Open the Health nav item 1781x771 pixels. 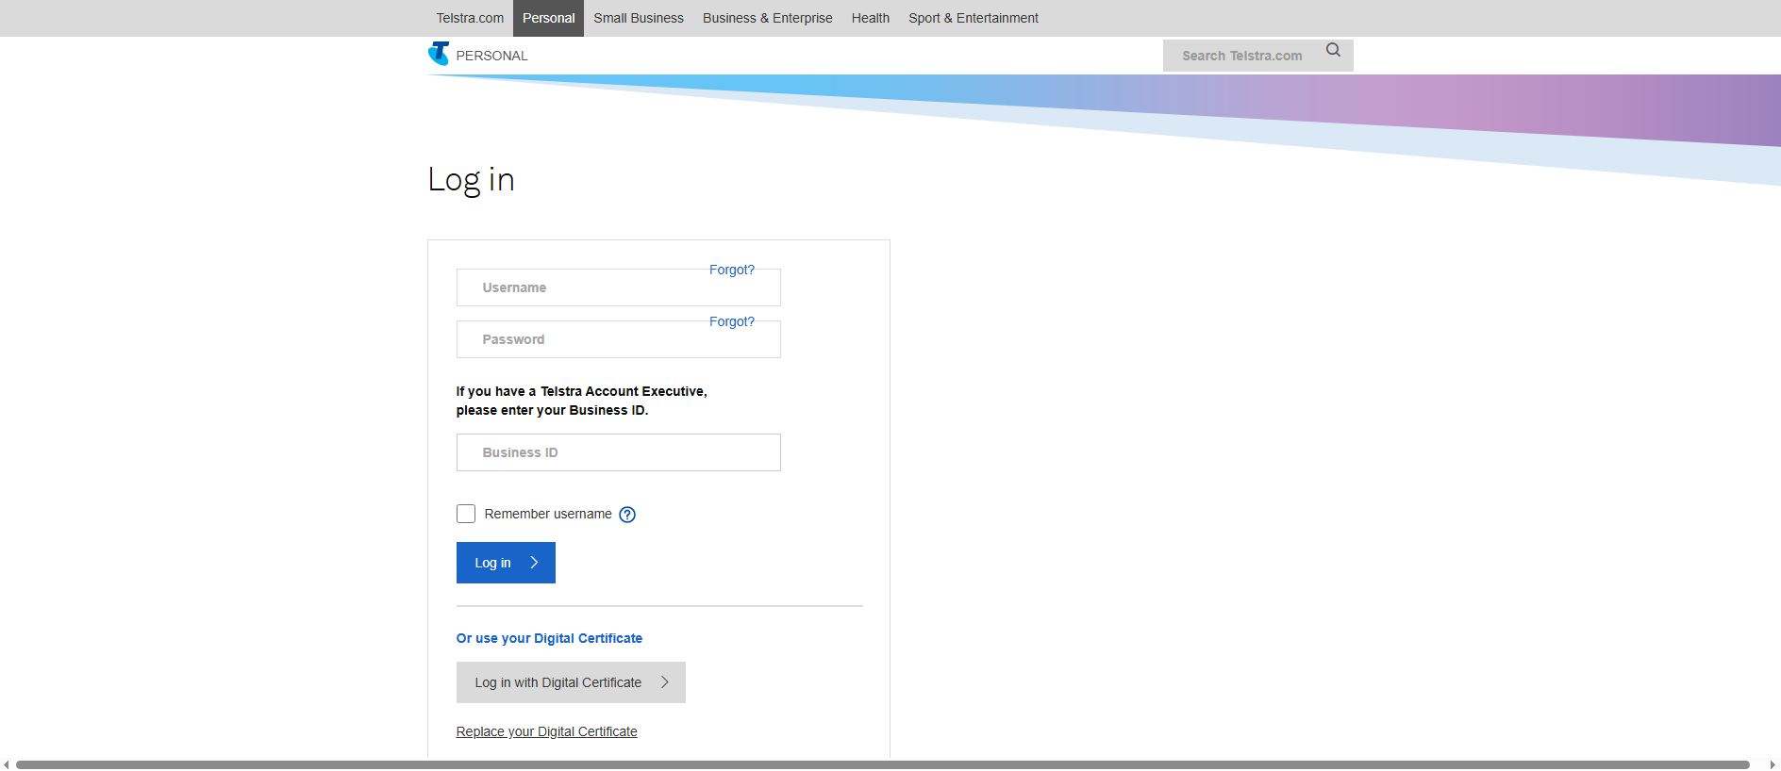coord(871,18)
